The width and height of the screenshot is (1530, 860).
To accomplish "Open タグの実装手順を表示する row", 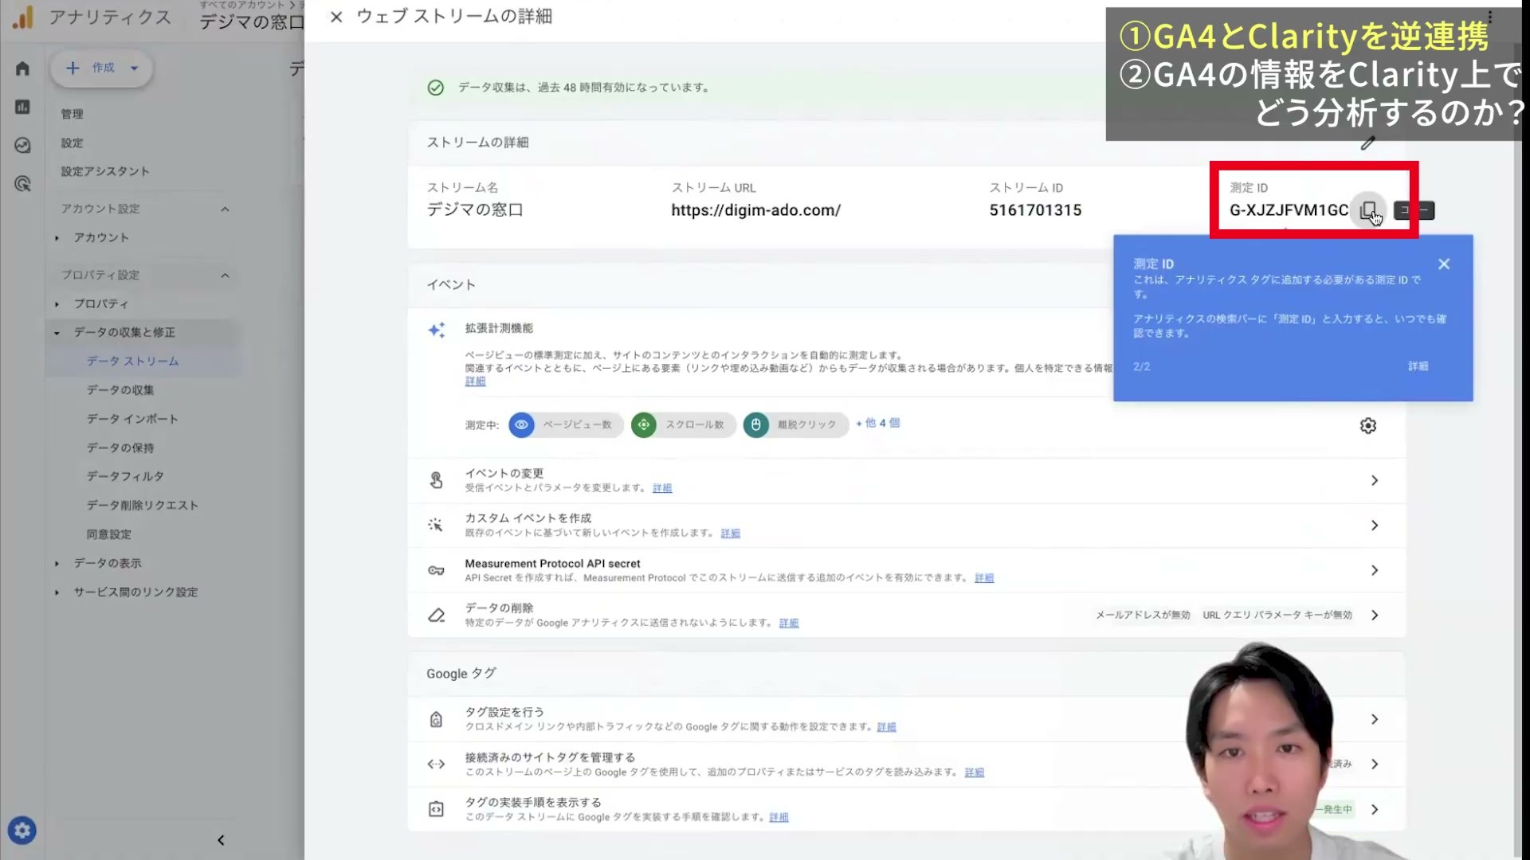I will point(906,809).
